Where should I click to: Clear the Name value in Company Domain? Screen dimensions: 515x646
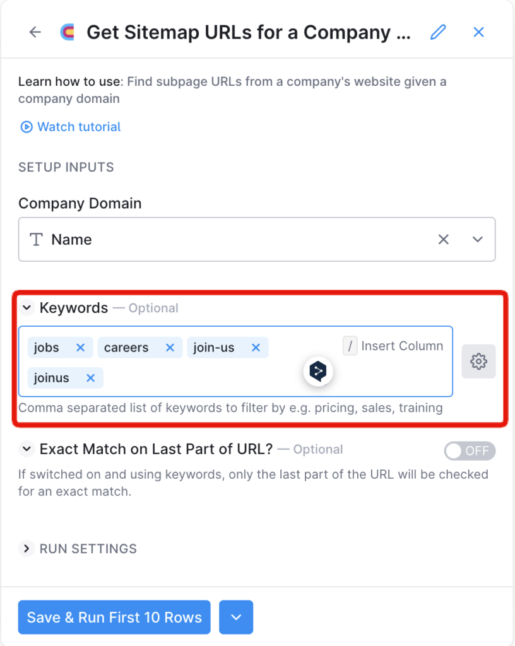443,239
